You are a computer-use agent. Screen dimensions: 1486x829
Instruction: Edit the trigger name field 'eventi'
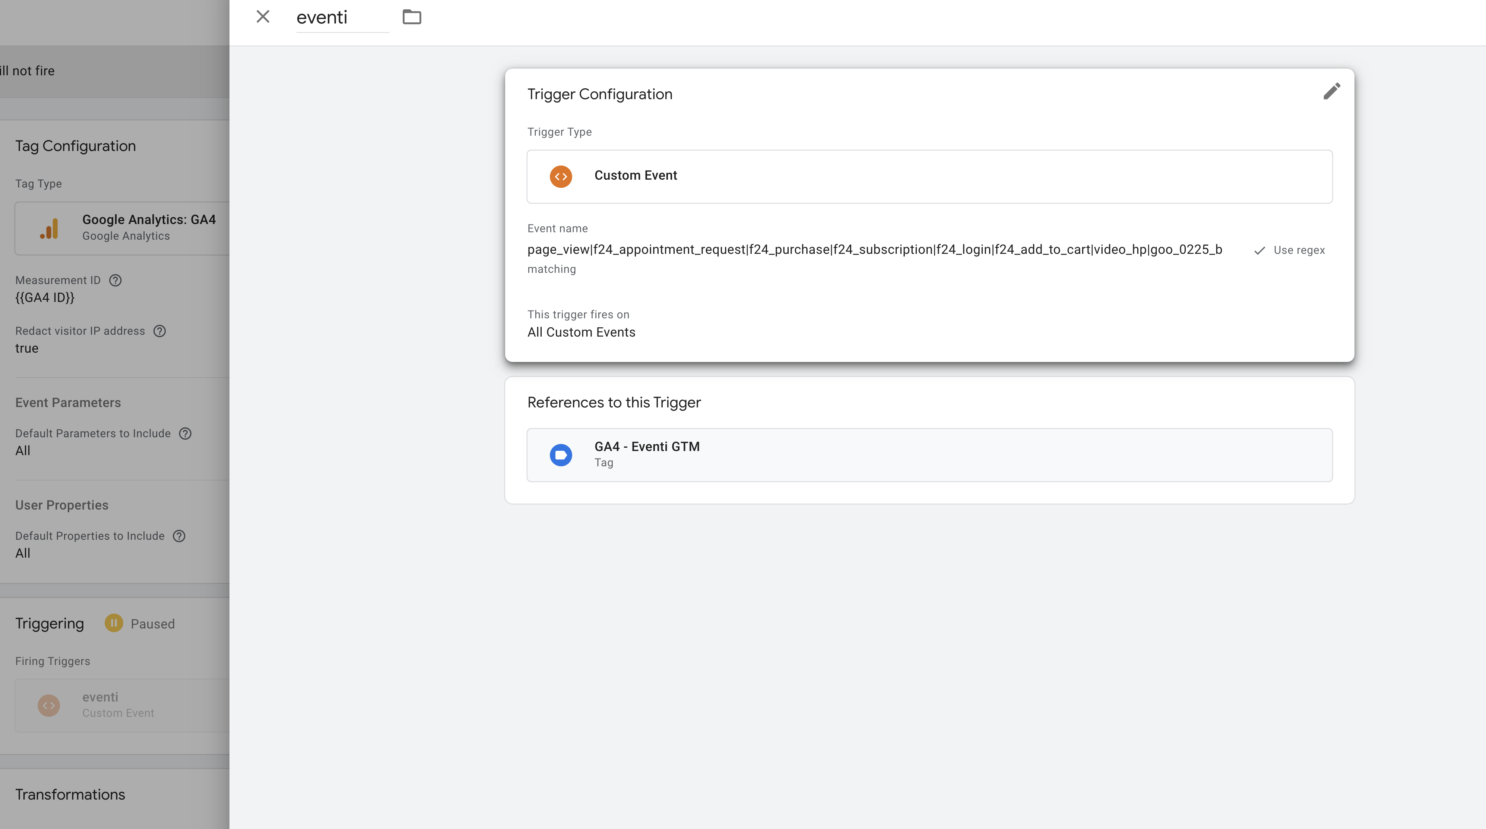click(343, 17)
